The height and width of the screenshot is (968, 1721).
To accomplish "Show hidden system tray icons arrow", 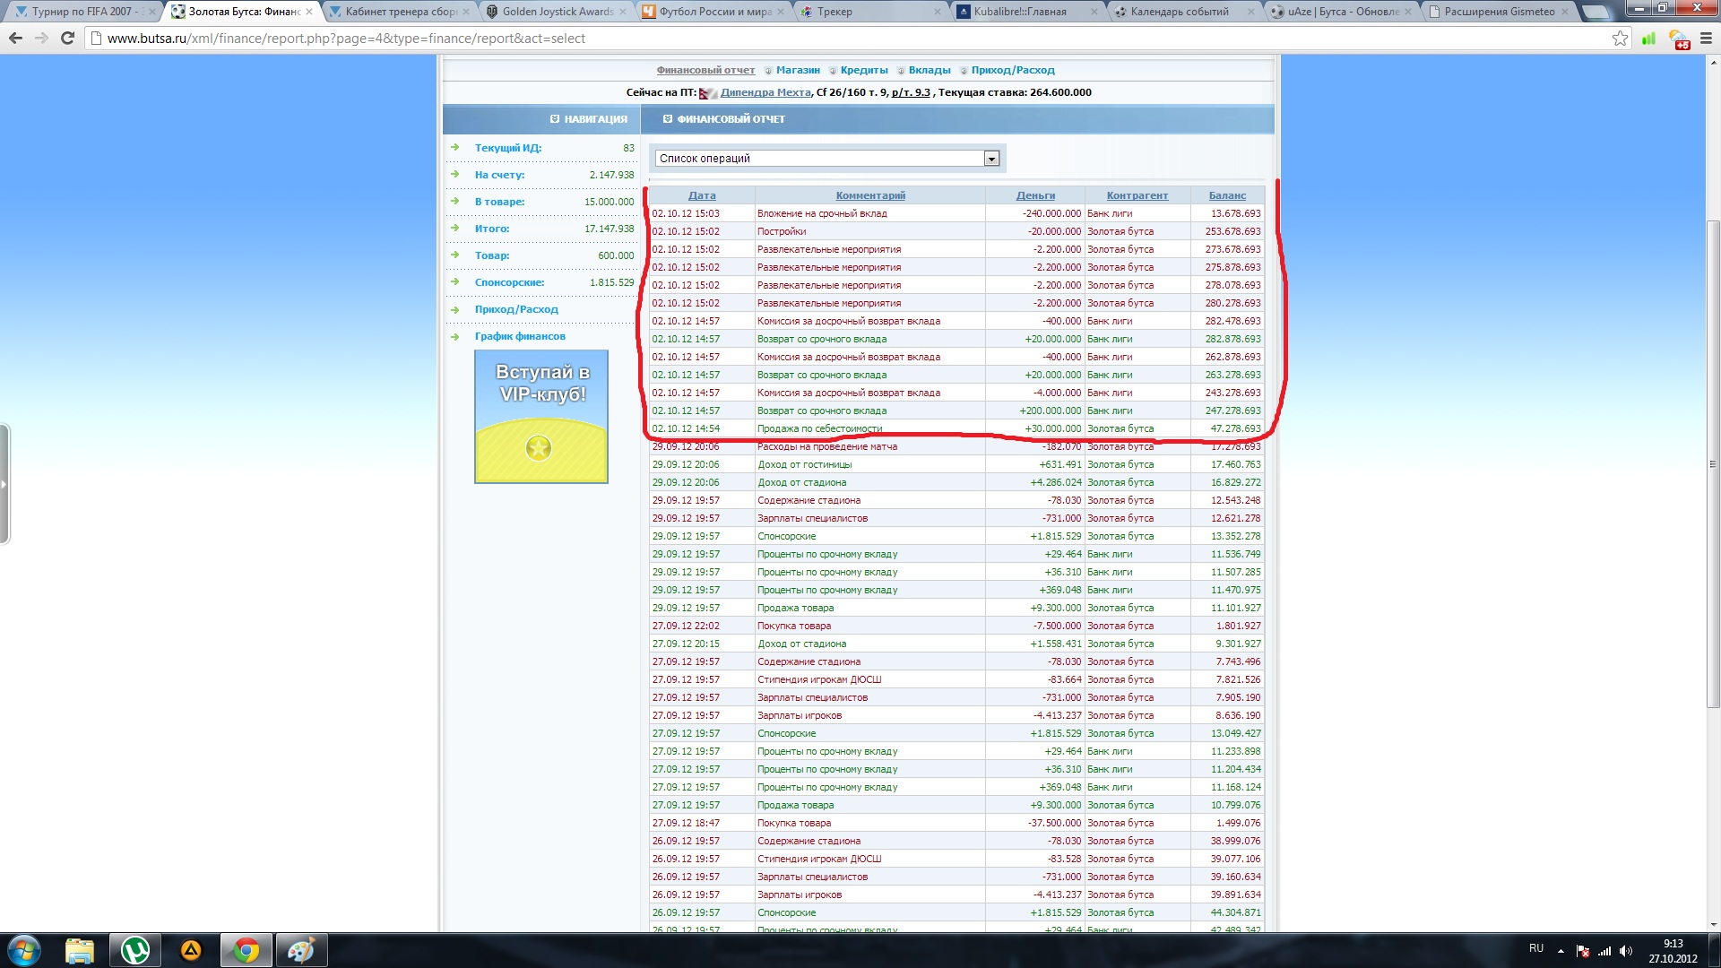I will click(1561, 950).
